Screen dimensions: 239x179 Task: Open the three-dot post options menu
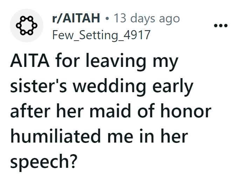(221, 26)
